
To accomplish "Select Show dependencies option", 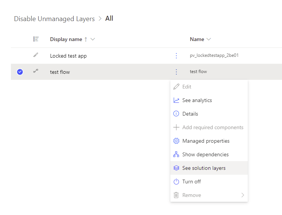I will (x=209, y=154).
